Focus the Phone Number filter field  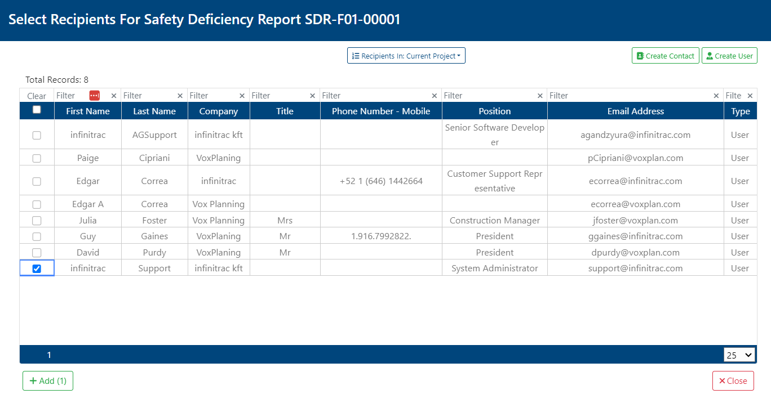(x=375, y=96)
